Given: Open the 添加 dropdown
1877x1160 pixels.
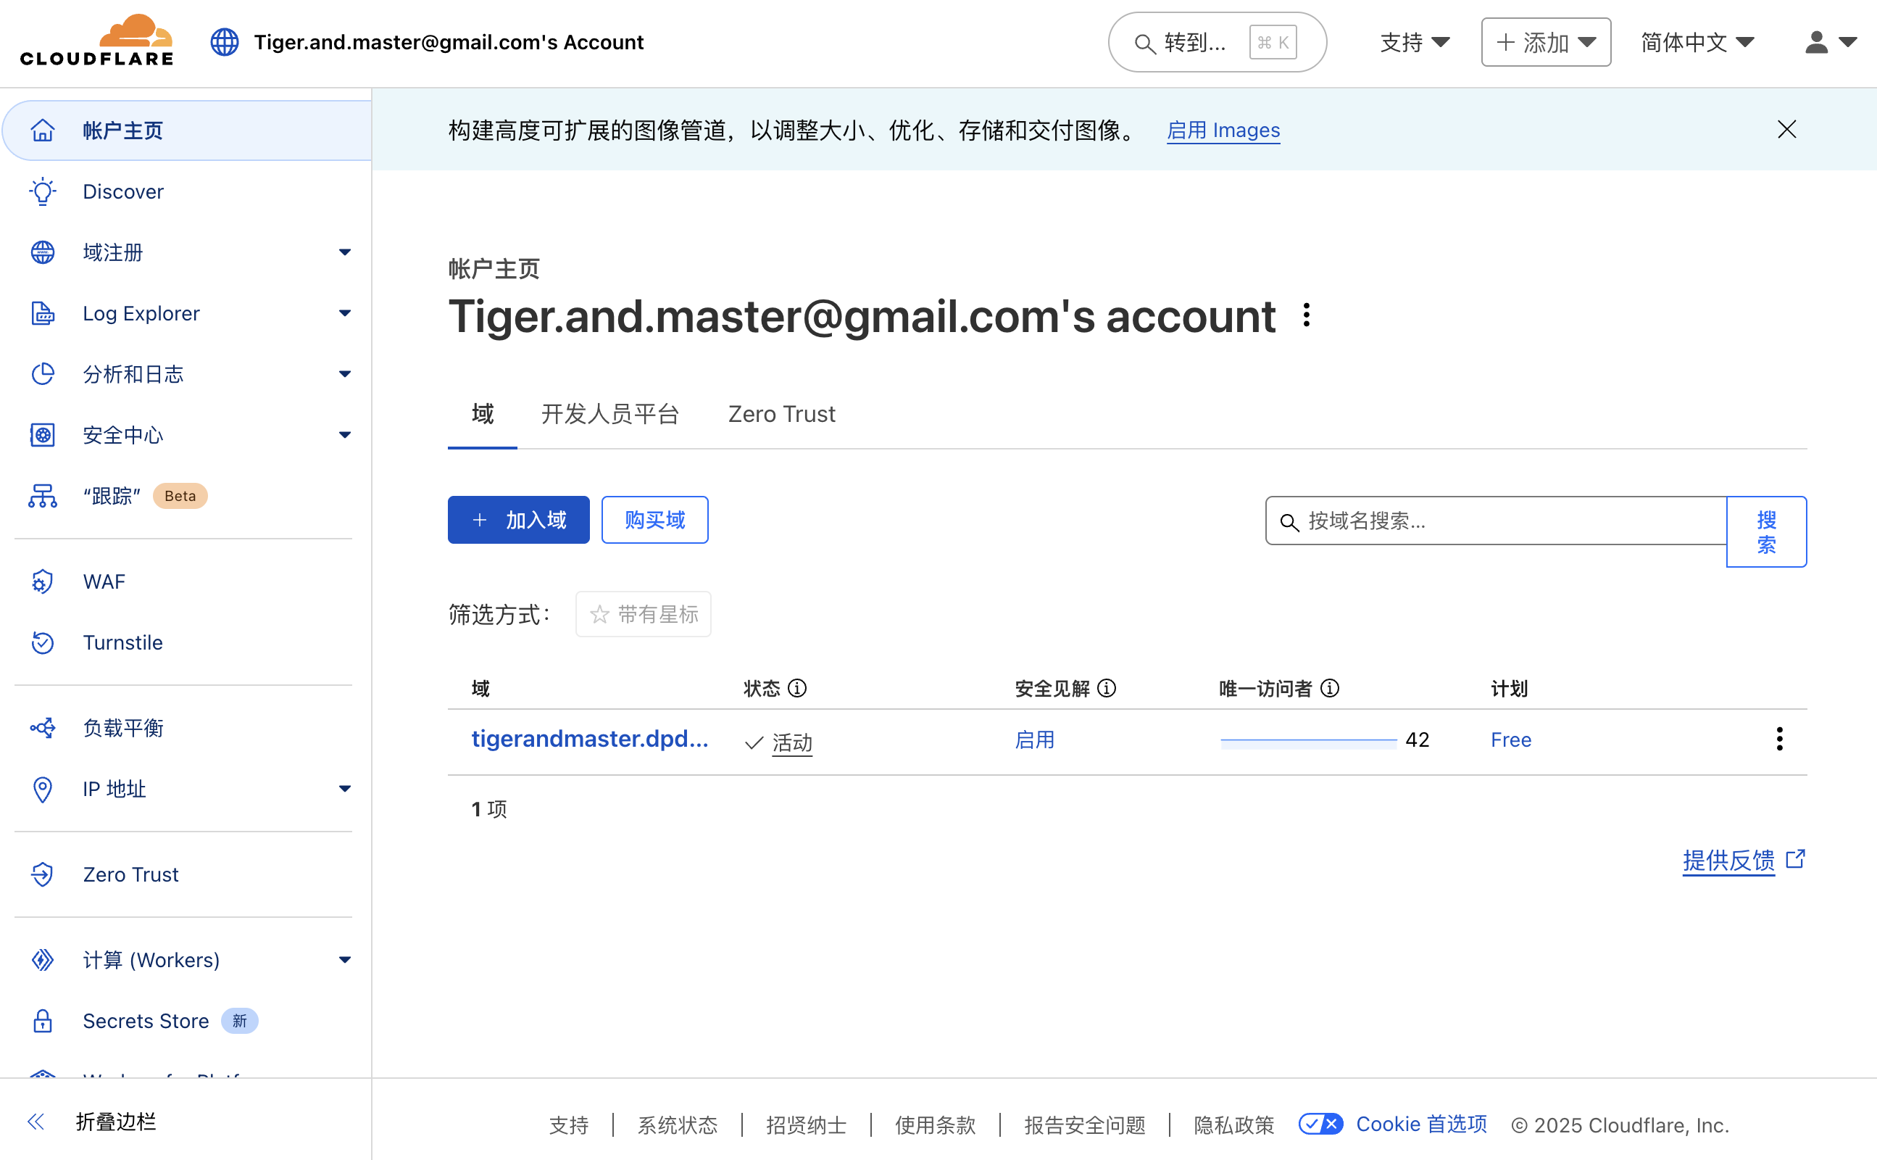Looking at the screenshot, I should 1546,42.
